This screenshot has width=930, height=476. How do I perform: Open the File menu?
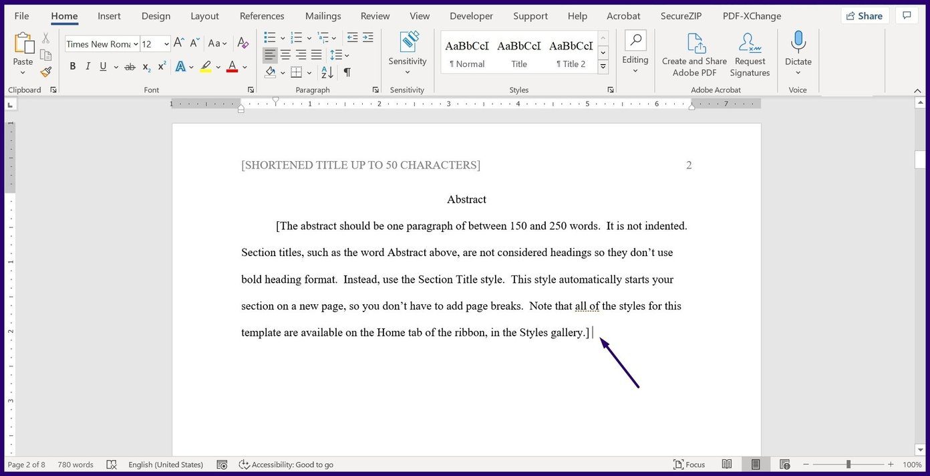click(21, 16)
